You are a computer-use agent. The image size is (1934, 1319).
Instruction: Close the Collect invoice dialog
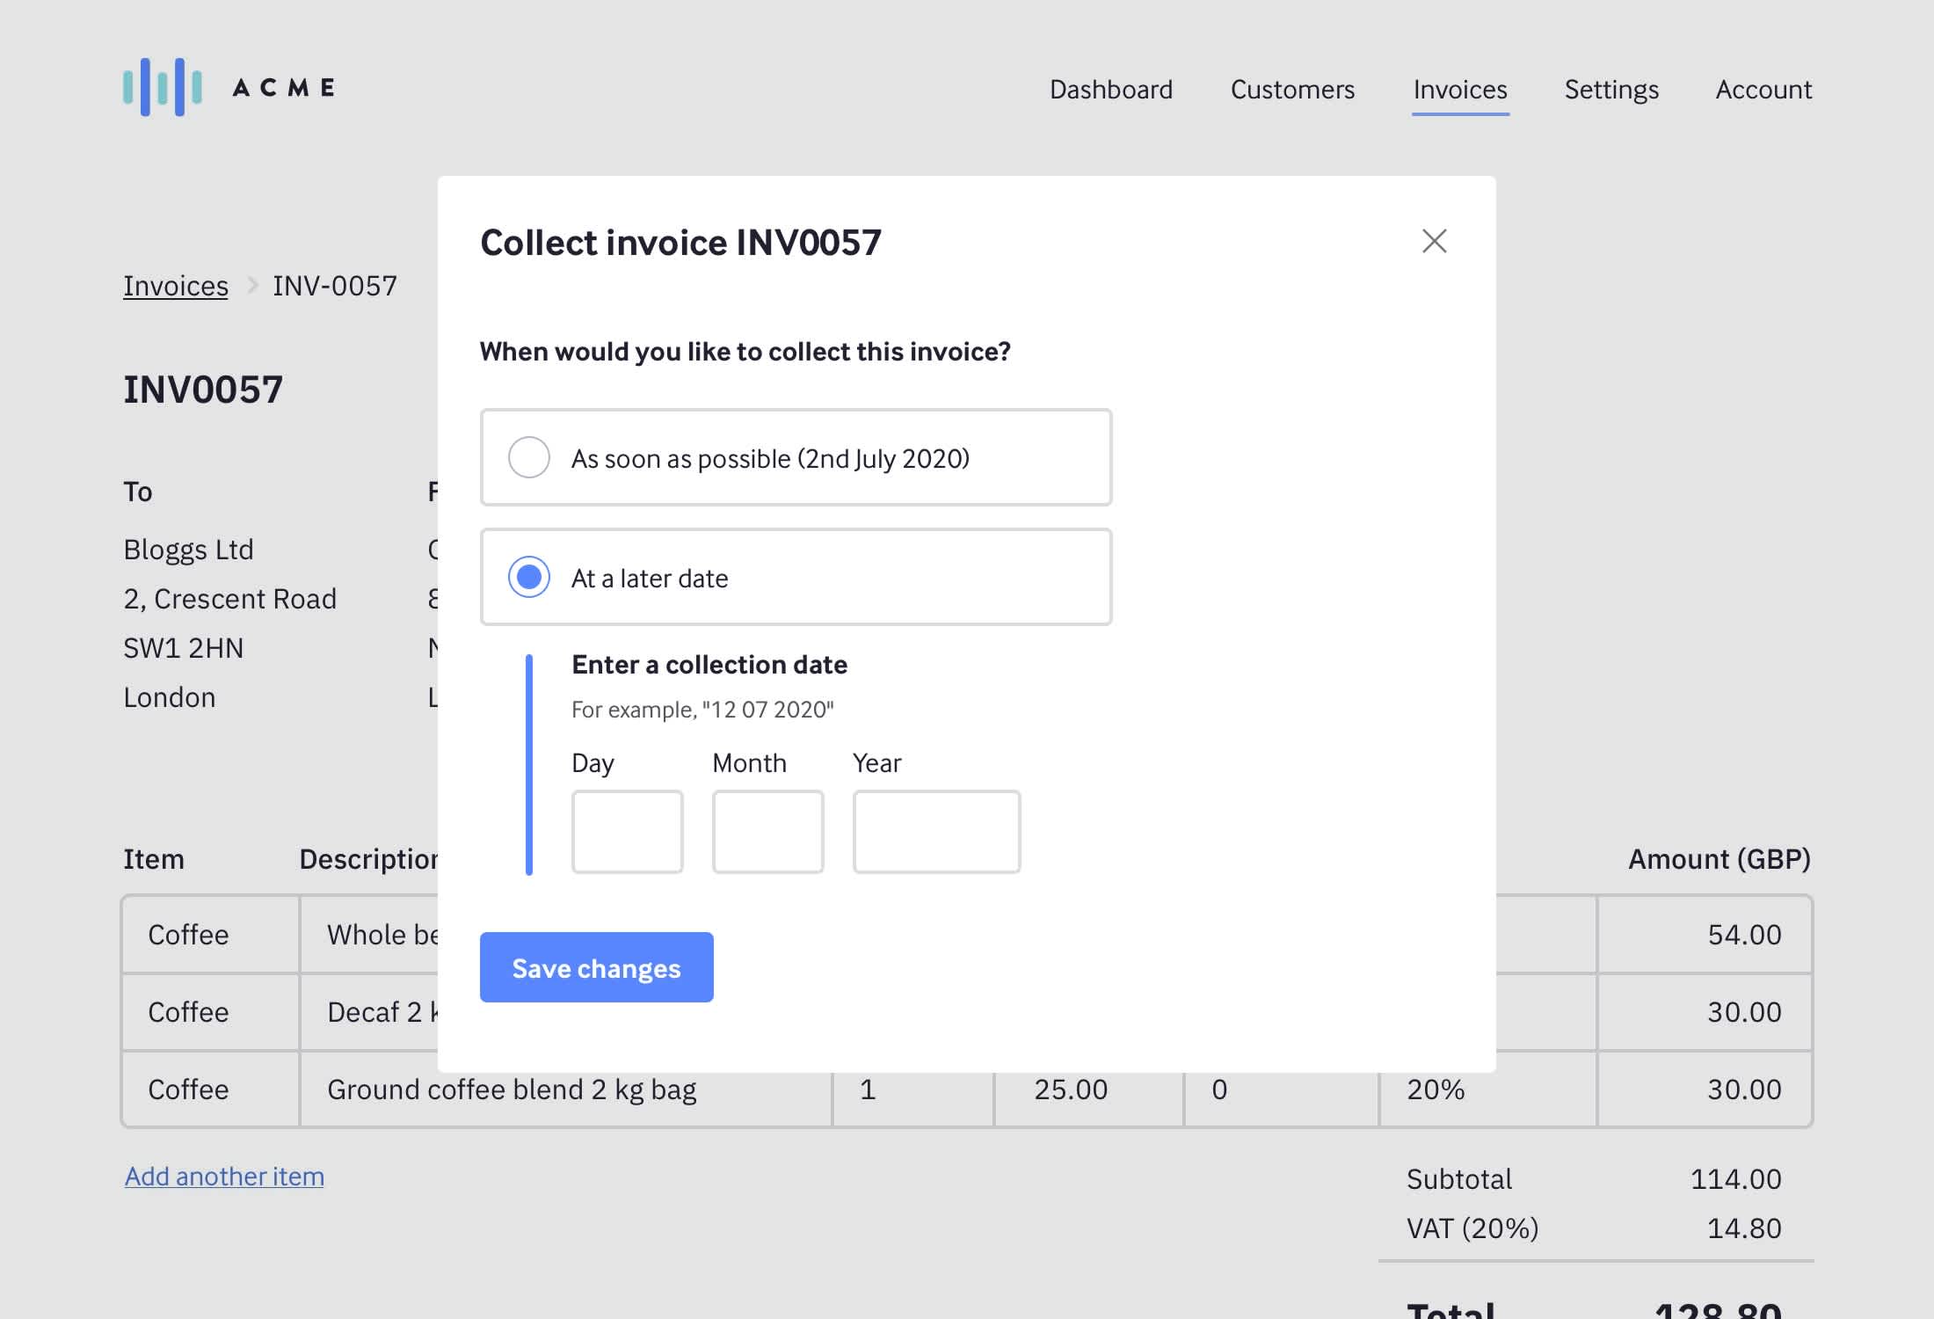(1434, 241)
